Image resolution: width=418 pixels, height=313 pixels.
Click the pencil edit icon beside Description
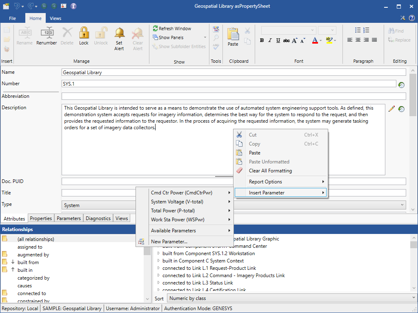click(391, 109)
